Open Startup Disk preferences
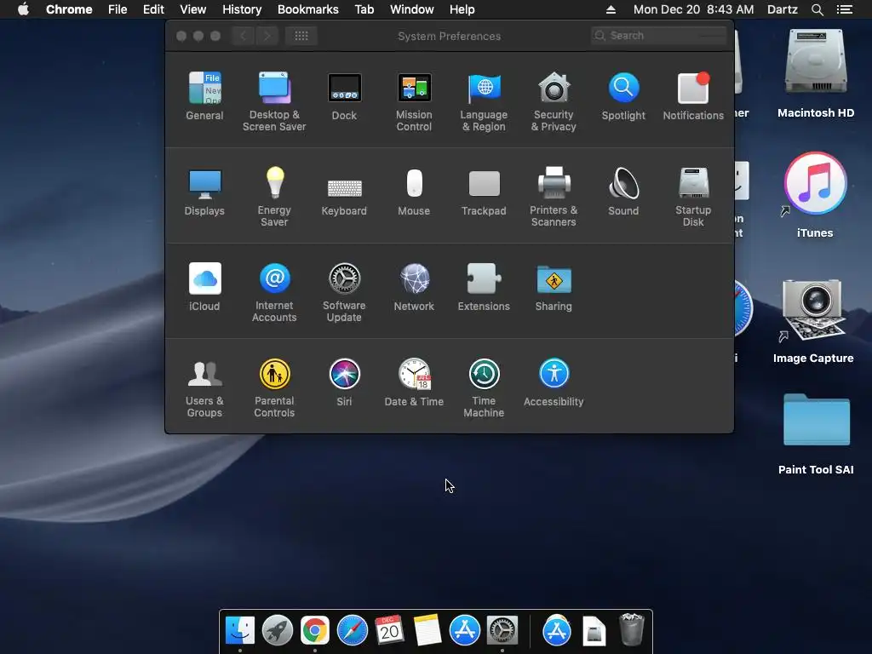 click(693, 197)
